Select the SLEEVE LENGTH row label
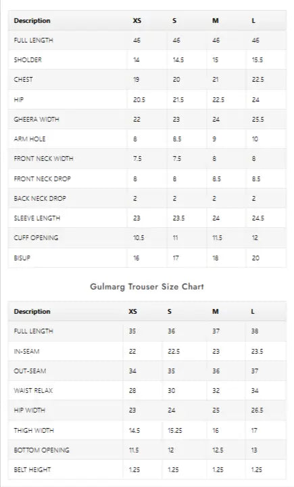294x487 pixels. click(37, 218)
